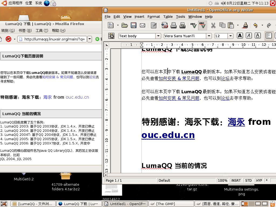The height and width of the screenshot is (207, 276).
Task: Open the Vera Sans YuanTi font dropdown
Action: (209, 36)
